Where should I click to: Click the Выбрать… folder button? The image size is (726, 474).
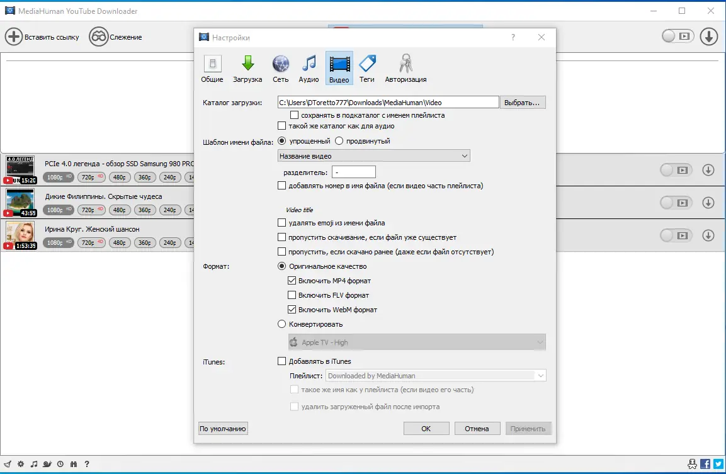pos(522,103)
